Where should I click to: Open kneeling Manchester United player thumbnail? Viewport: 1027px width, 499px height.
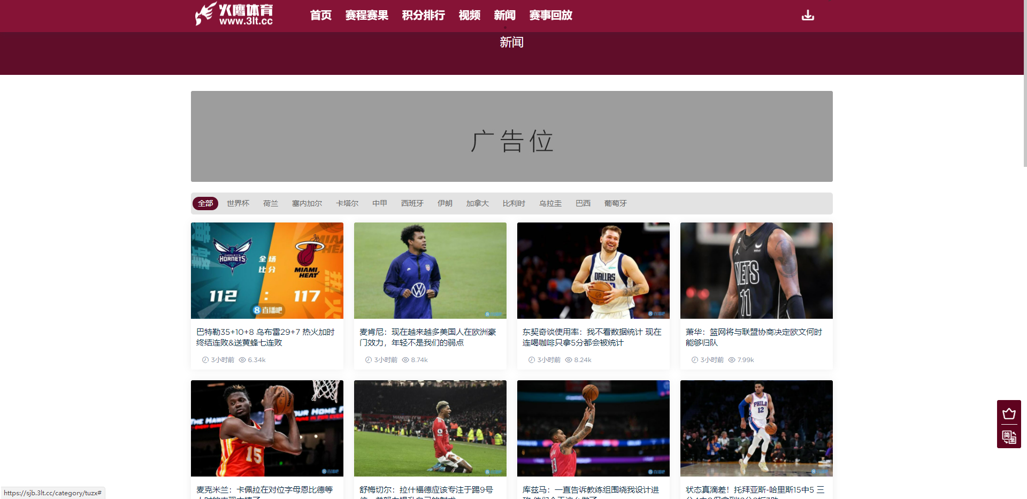[x=430, y=428]
